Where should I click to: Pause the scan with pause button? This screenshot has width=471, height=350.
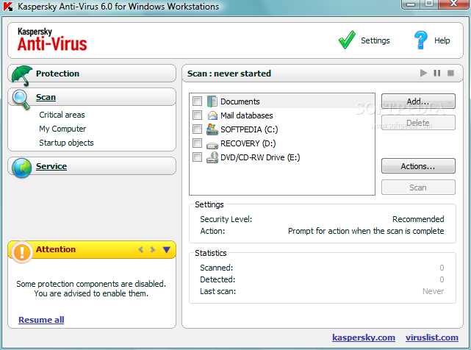(x=437, y=73)
